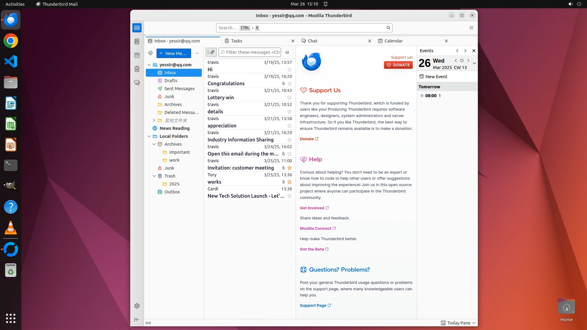Click the Get Messages cloud icon

click(150, 53)
